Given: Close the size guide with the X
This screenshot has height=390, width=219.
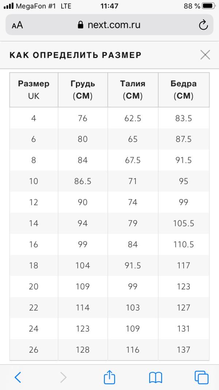Looking at the screenshot, I should tap(205, 55).
